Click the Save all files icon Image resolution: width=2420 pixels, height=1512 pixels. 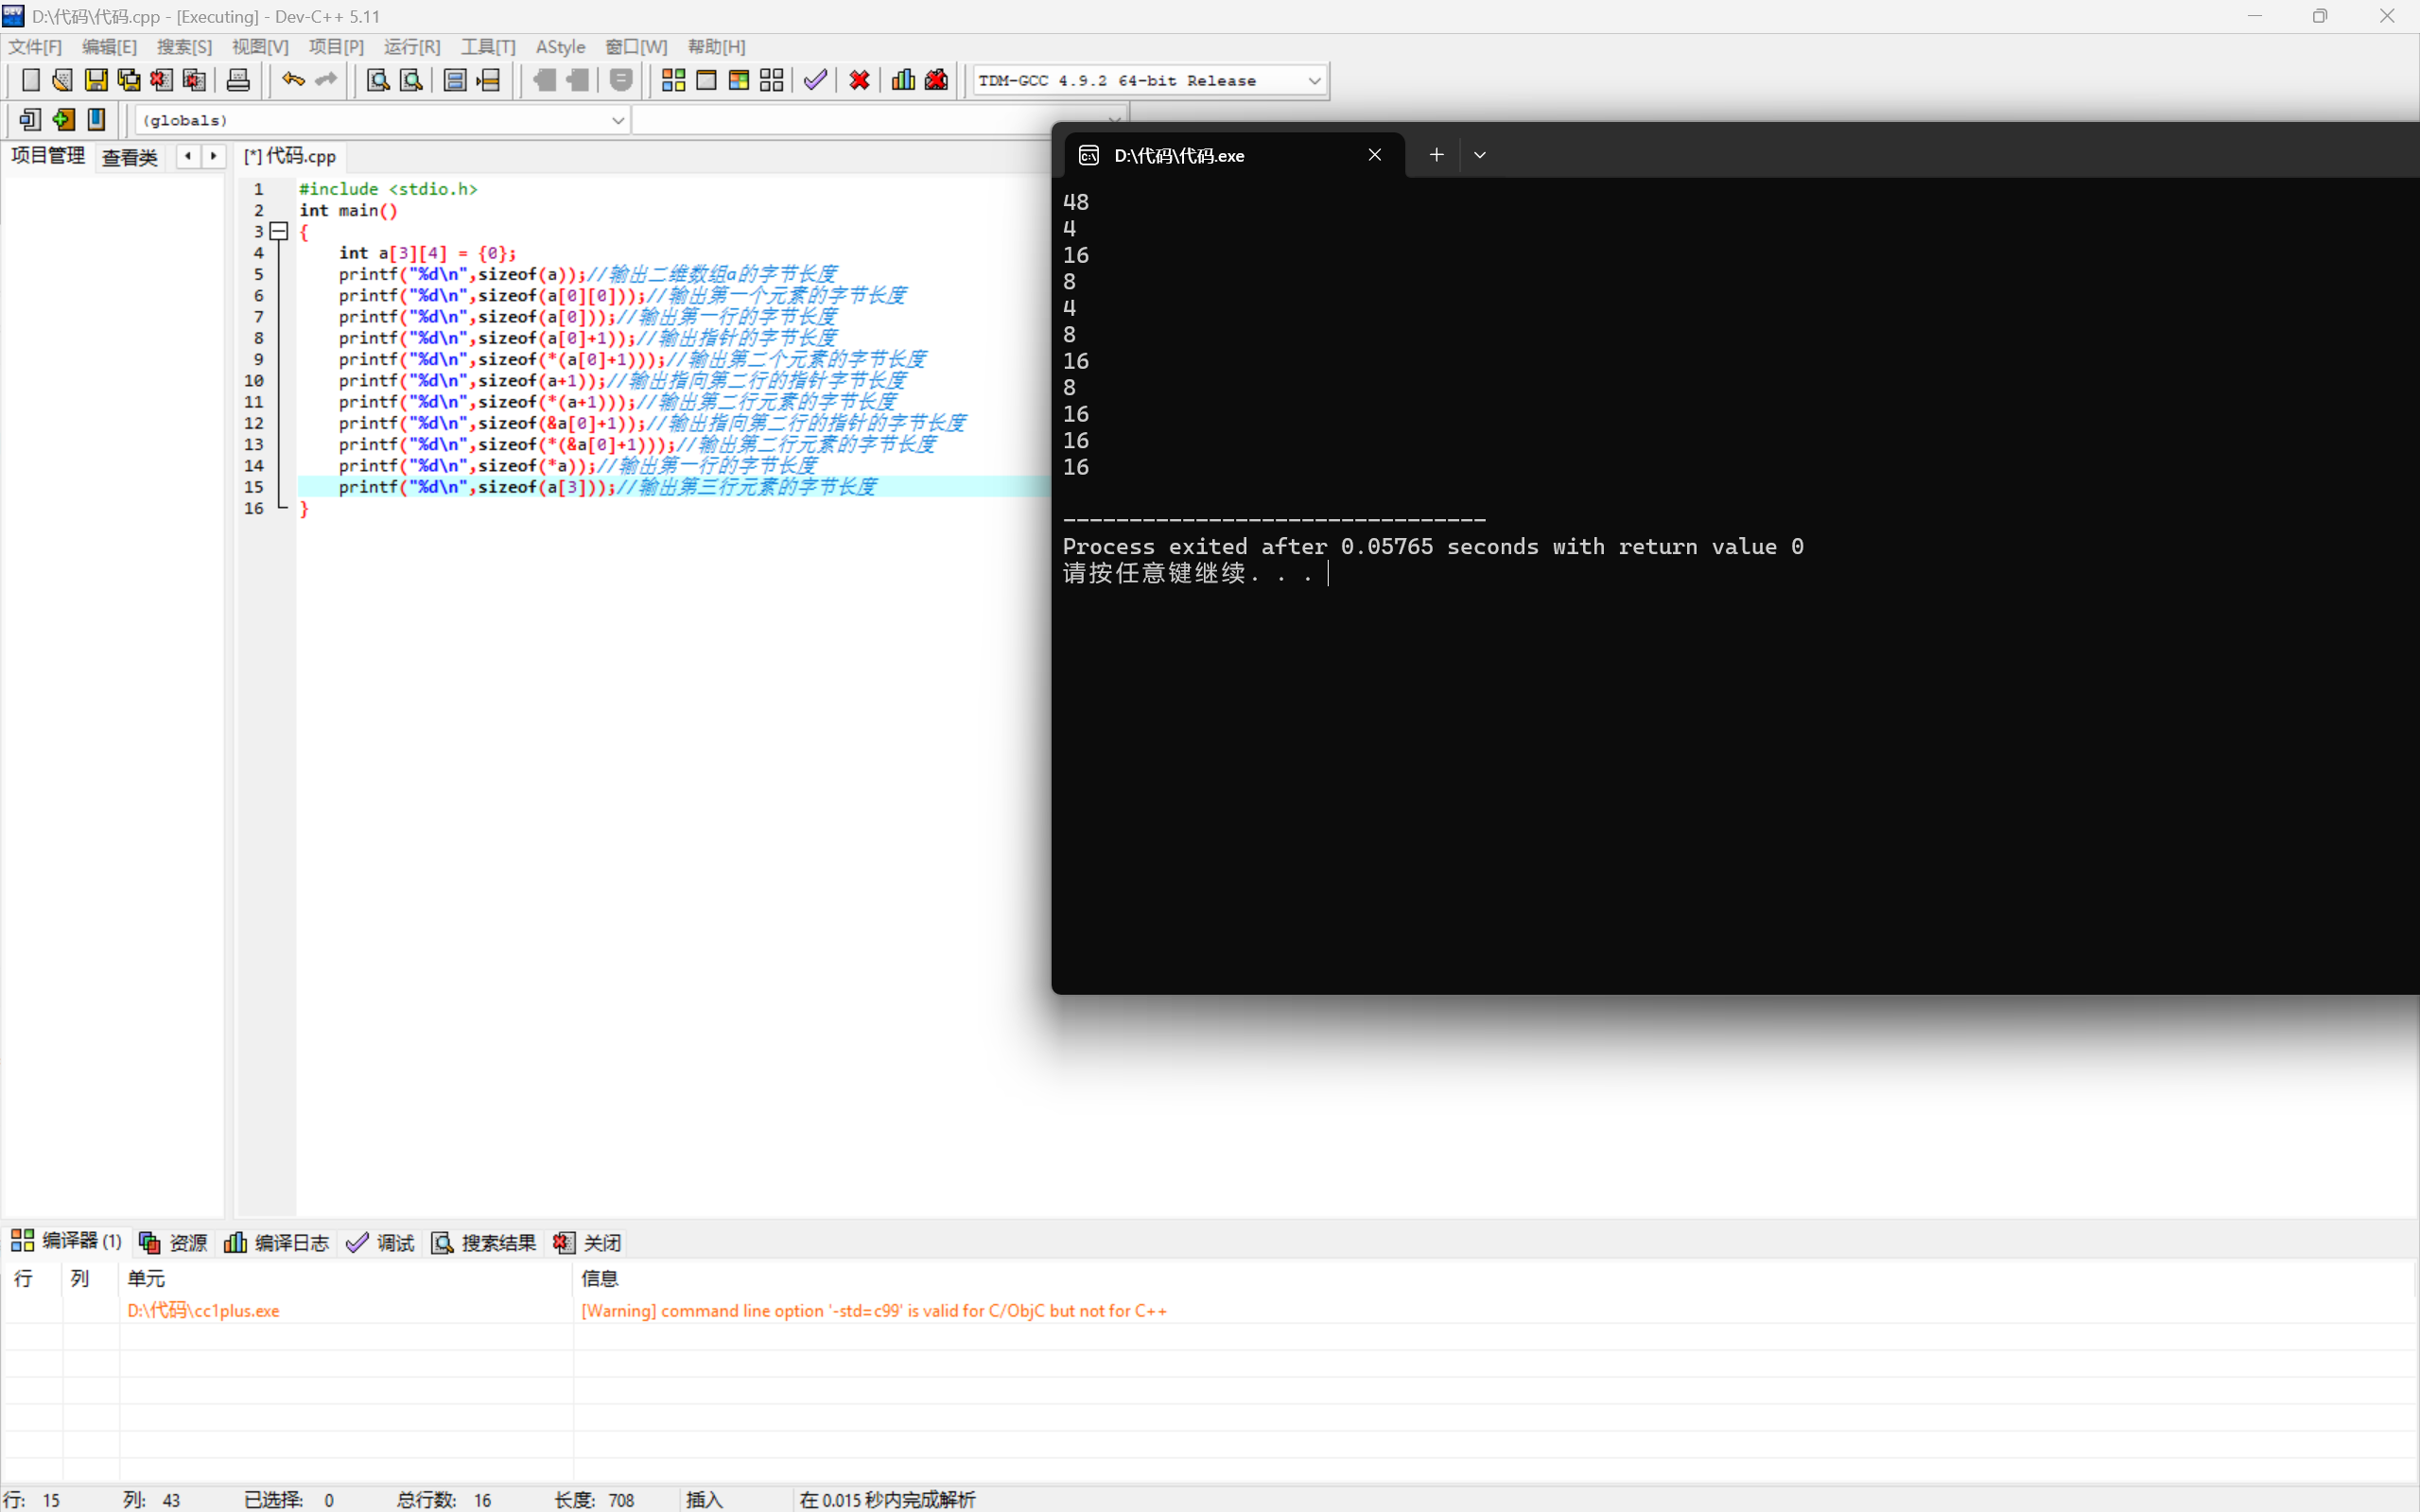(x=129, y=80)
